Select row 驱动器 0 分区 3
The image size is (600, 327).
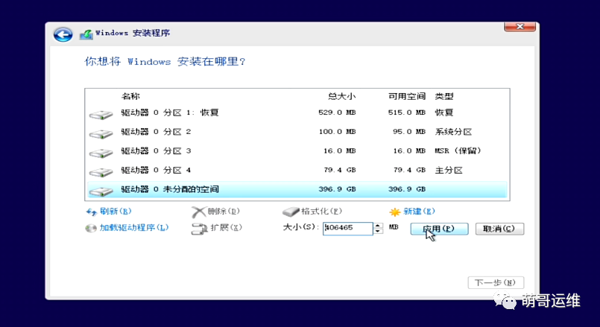(x=297, y=151)
